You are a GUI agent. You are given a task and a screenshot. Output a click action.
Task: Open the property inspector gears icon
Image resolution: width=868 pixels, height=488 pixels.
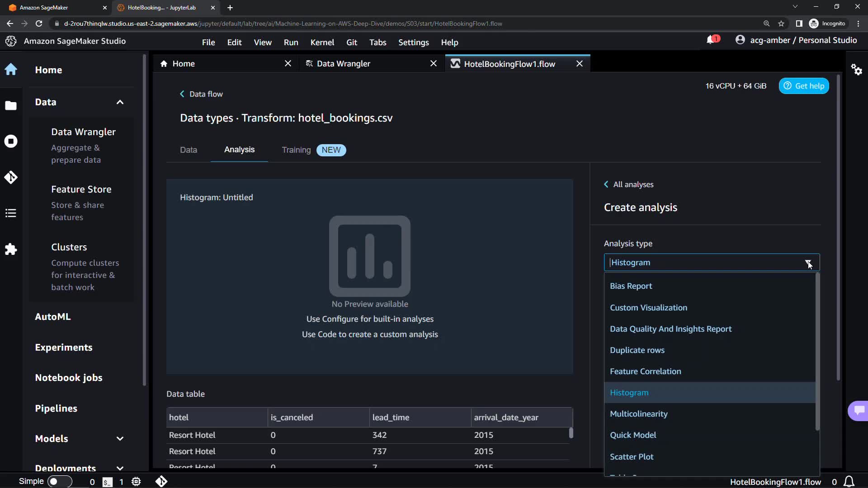point(856,70)
